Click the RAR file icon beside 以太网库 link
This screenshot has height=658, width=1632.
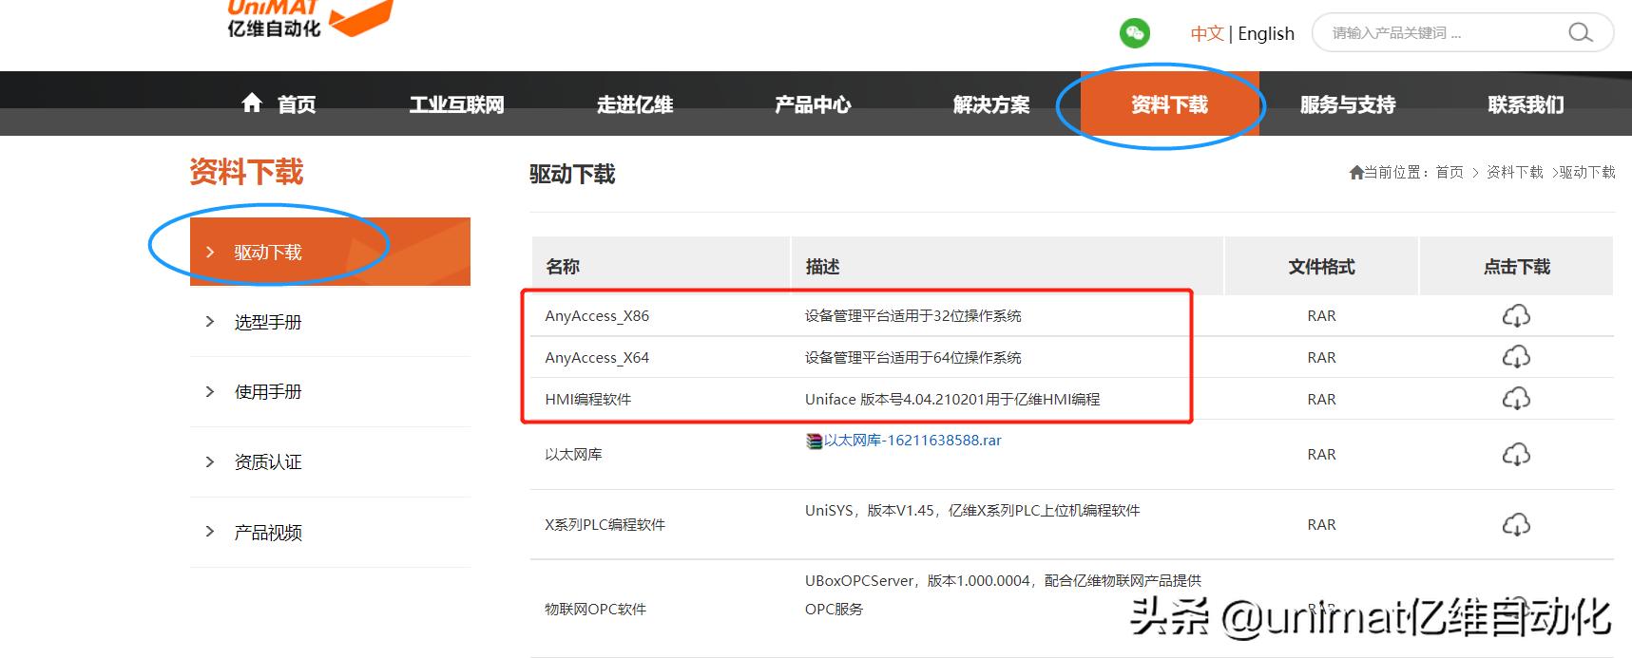(814, 441)
